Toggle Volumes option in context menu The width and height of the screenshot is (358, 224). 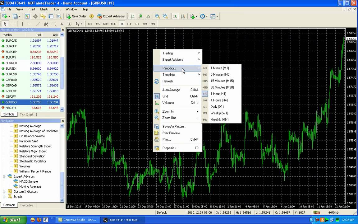pos(177,103)
